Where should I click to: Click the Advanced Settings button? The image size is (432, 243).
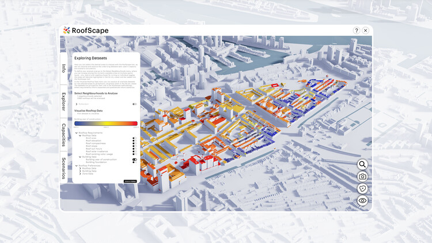pyautogui.click(x=130, y=181)
